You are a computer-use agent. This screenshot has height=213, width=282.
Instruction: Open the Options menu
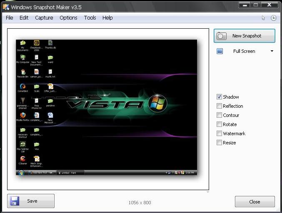[x=68, y=18]
